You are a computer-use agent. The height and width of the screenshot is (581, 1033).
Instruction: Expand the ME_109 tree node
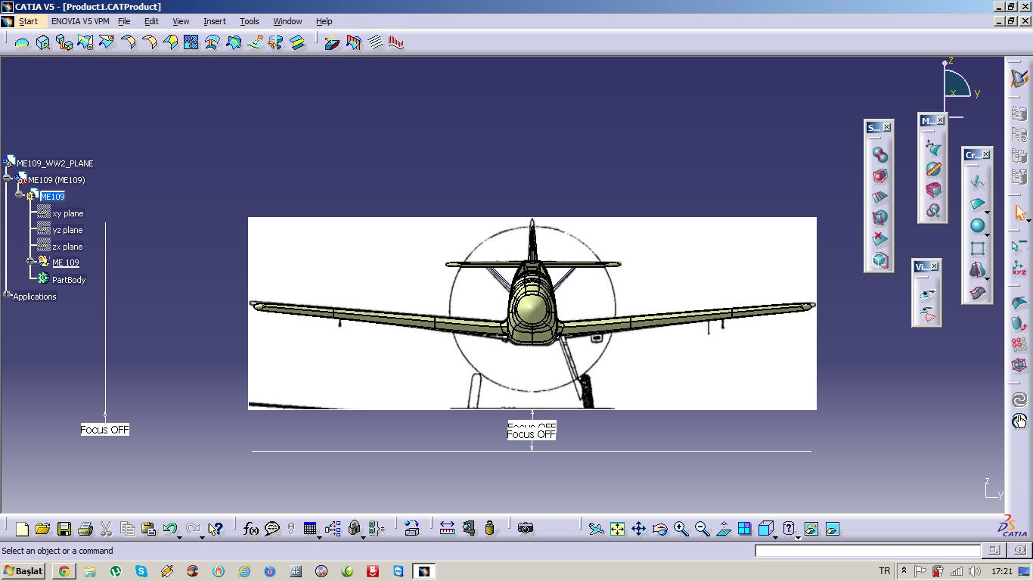(x=31, y=261)
